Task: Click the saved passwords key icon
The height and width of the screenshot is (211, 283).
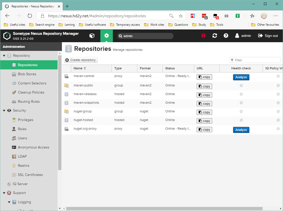Action: coord(171,16)
